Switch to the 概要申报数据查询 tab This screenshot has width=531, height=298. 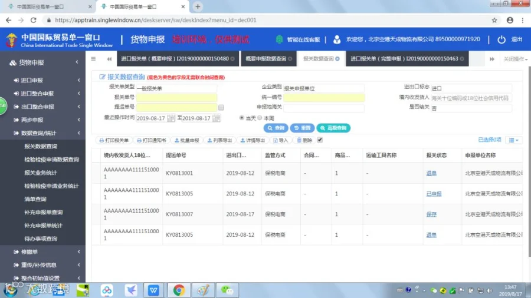click(x=266, y=59)
